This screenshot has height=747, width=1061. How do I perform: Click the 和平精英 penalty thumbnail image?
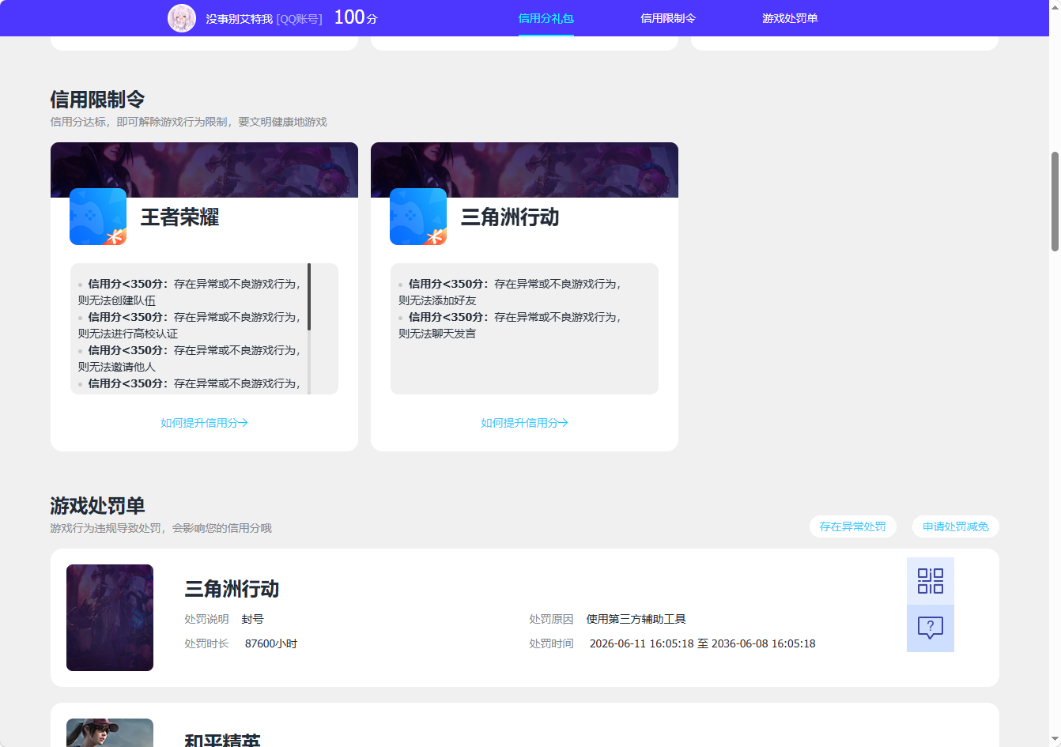tap(110, 733)
